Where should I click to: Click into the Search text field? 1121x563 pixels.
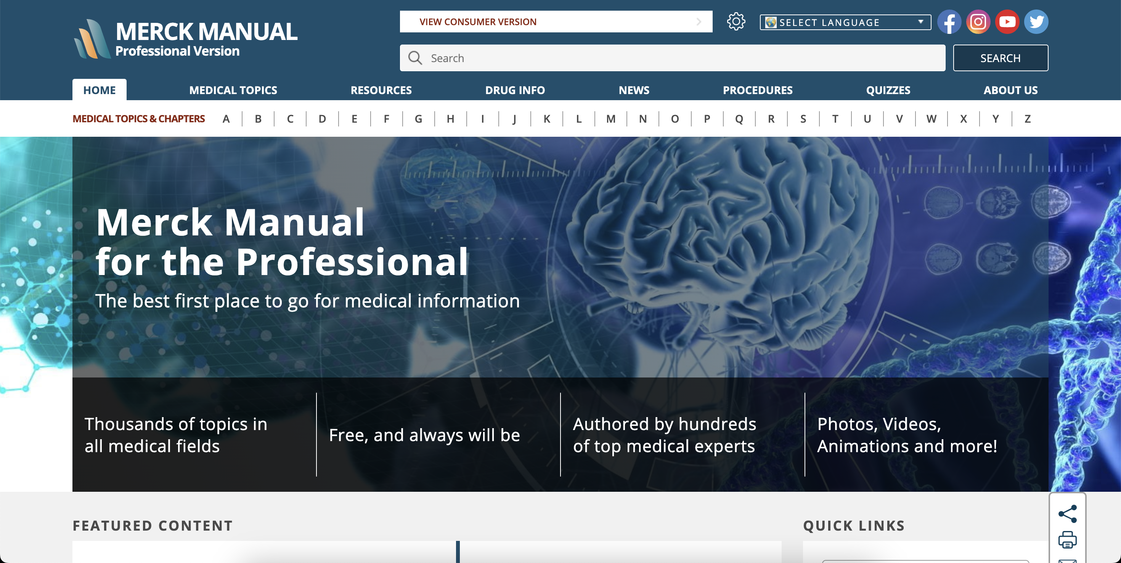point(679,58)
